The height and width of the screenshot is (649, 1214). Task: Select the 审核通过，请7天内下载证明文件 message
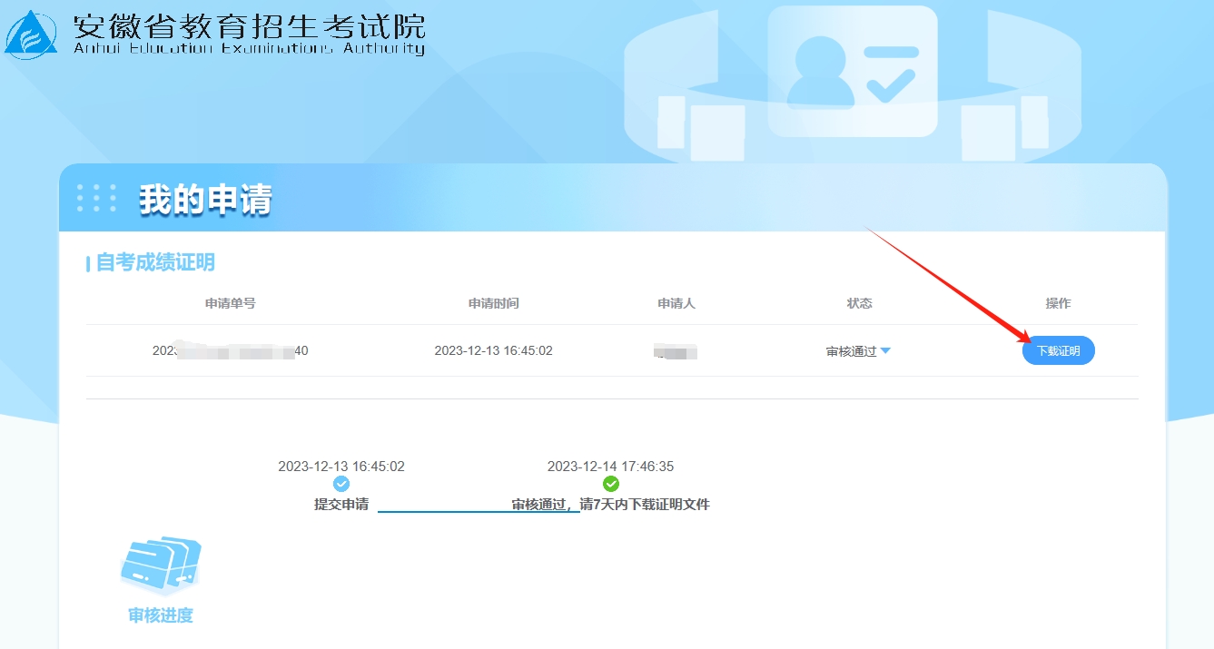tap(611, 505)
